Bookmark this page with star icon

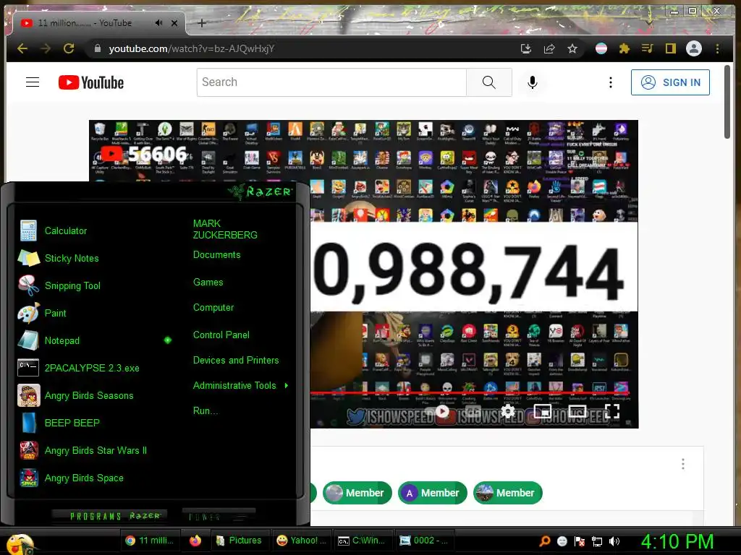(x=572, y=48)
